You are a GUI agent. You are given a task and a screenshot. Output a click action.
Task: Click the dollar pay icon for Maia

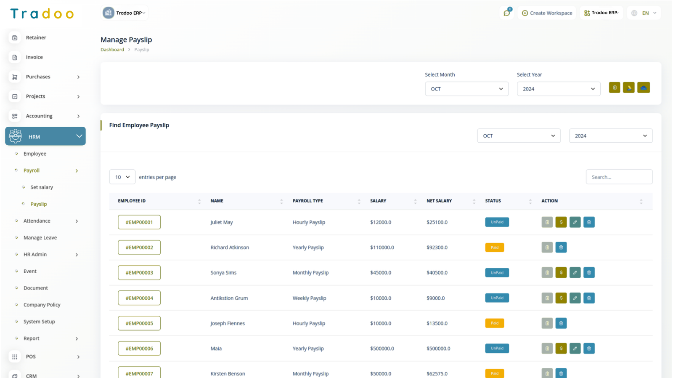pyautogui.click(x=561, y=349)
